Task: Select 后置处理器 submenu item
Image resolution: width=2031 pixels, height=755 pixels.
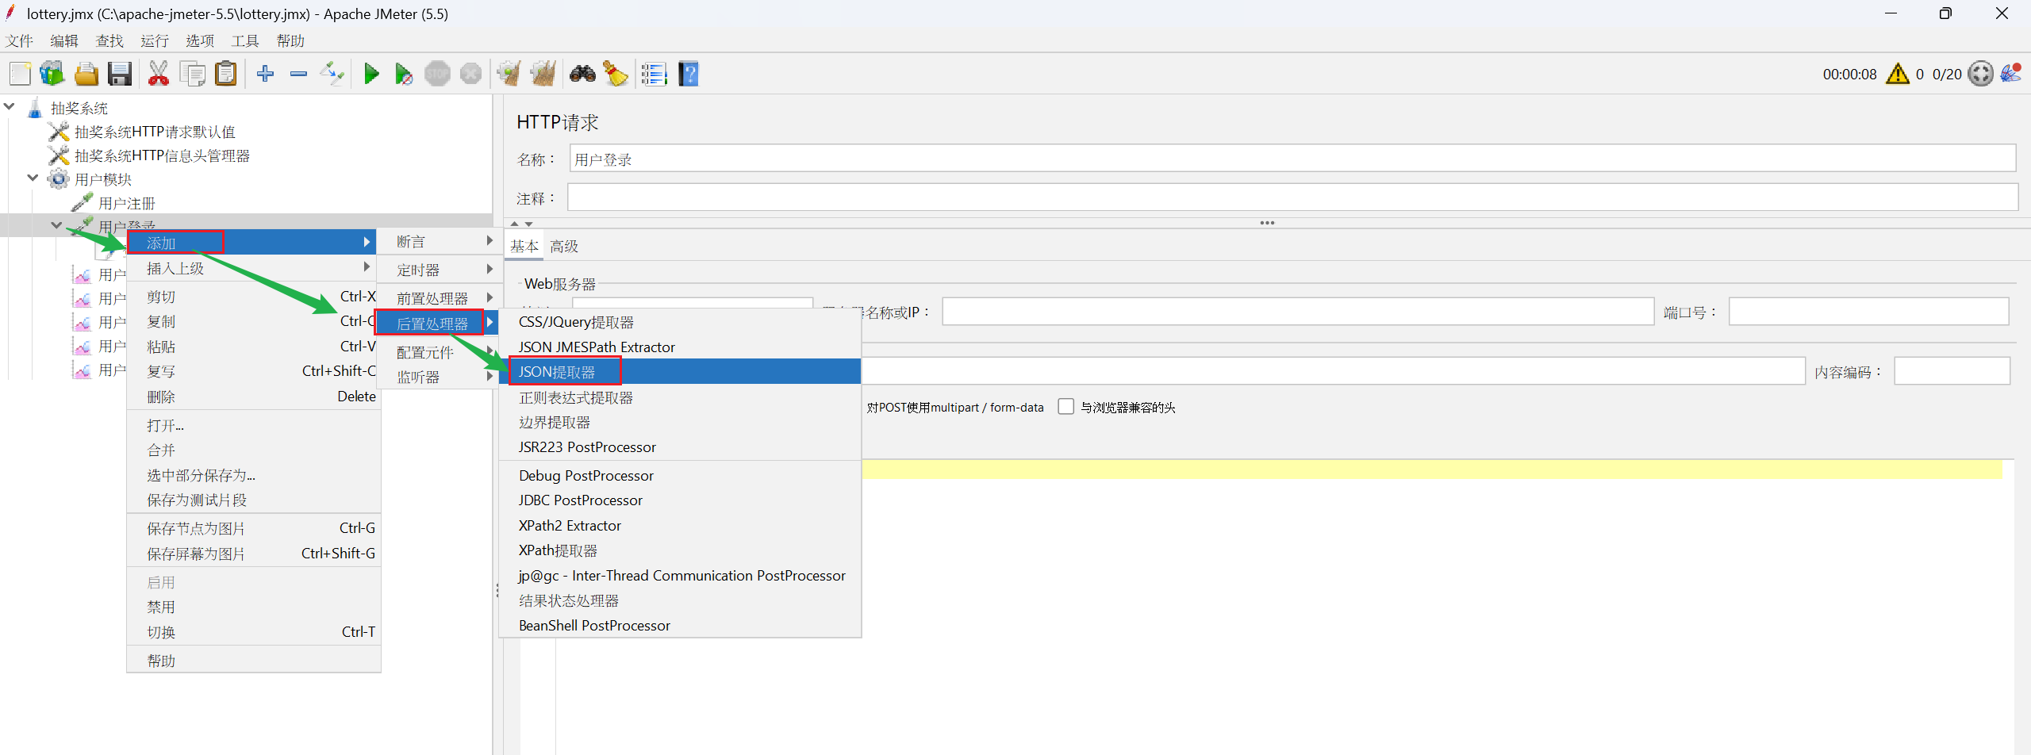Action: pos(436,323)
